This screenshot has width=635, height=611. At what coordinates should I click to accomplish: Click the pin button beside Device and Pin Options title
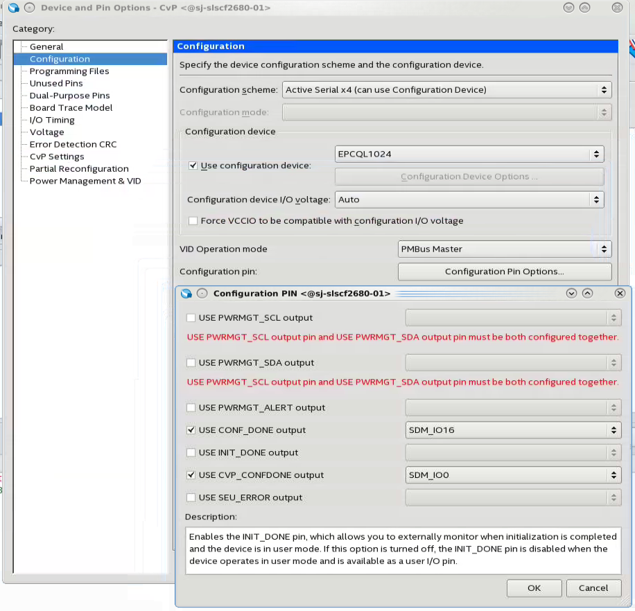30,8
